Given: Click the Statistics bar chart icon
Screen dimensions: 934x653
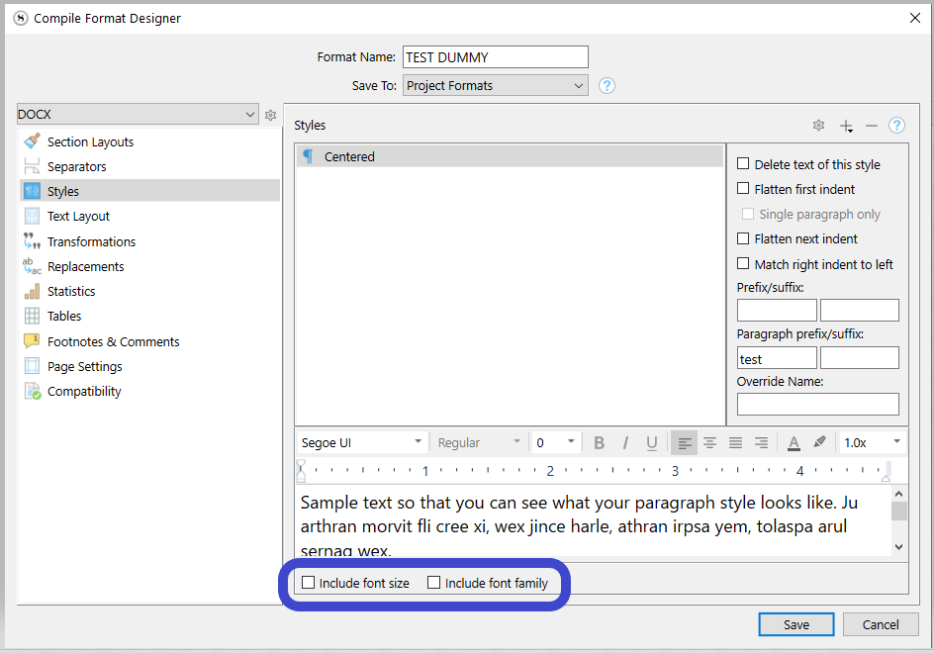Looking at the screenshot, I should point(33,291).
